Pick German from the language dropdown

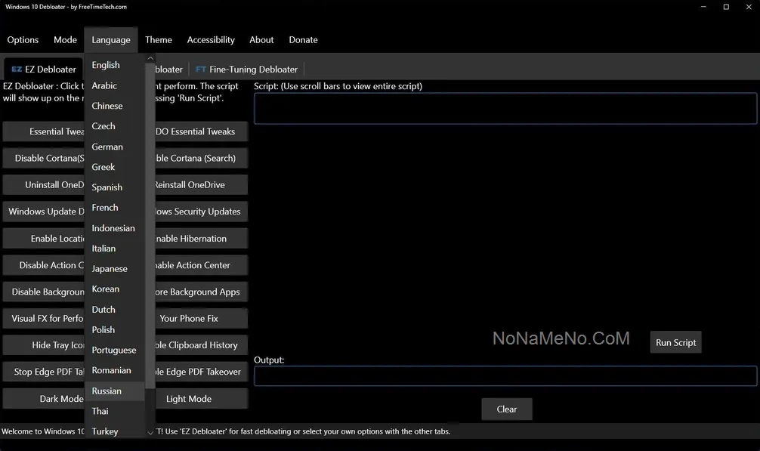click(x=107, y=147)
